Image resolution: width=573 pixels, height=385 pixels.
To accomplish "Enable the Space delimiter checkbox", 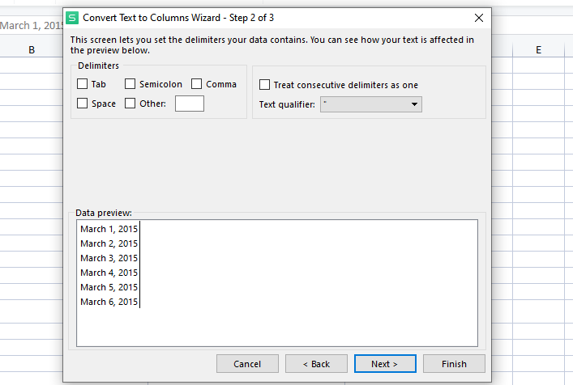I will click(x=82, y=104).
